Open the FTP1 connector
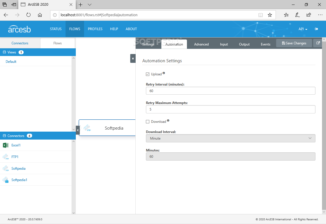This screenshot has width=326, height=224. pyautogui.click(x=15, y=157)
